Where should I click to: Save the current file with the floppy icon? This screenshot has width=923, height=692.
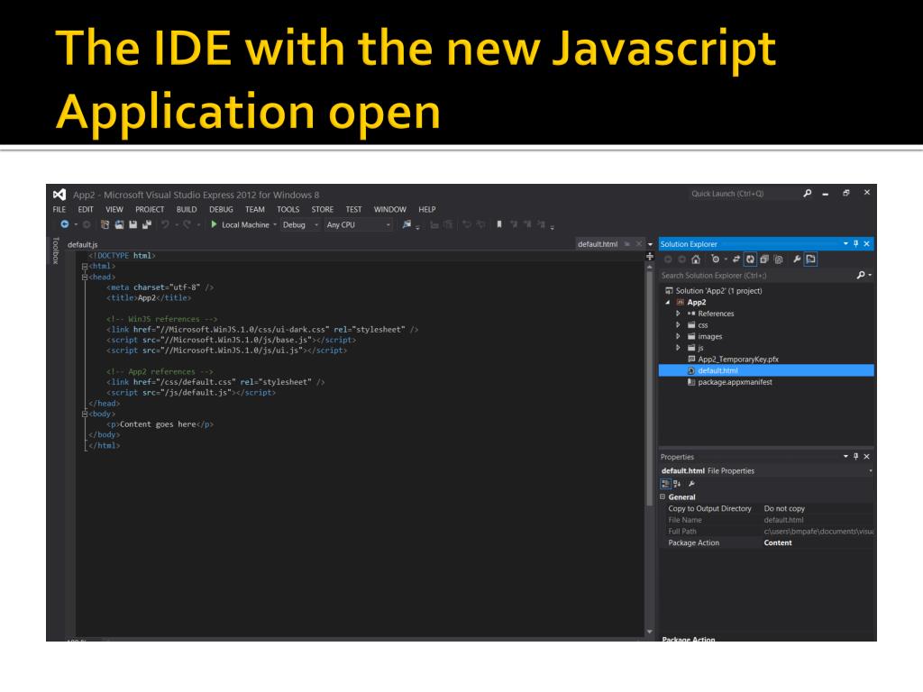(133, 224)
